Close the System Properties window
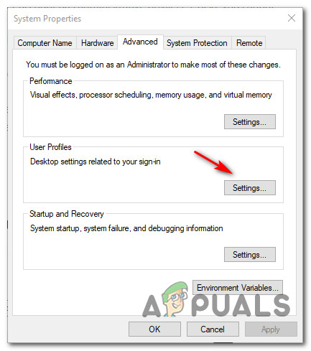Image resolution: width=311 pixels, height=351 pixels. (292, 18)
